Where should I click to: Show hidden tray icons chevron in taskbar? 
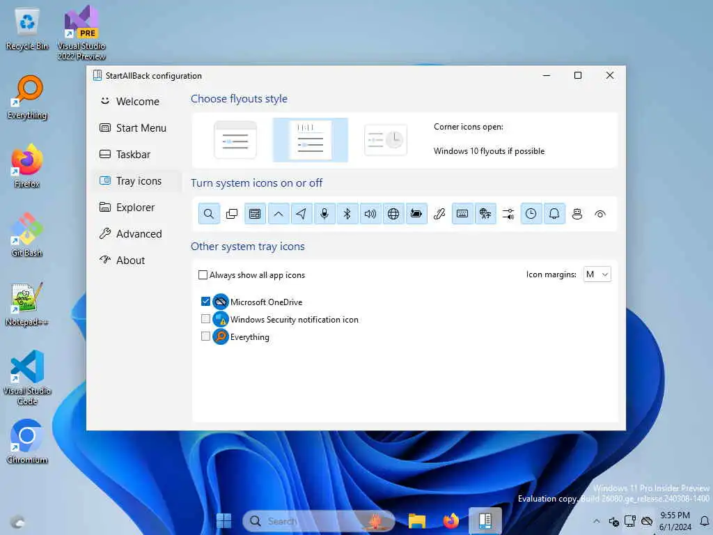[597, 521]
